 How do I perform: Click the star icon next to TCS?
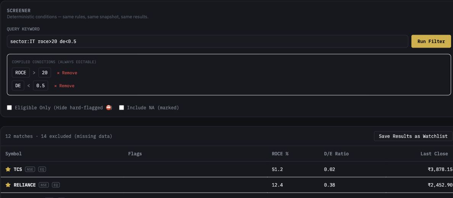click(8, 169)
